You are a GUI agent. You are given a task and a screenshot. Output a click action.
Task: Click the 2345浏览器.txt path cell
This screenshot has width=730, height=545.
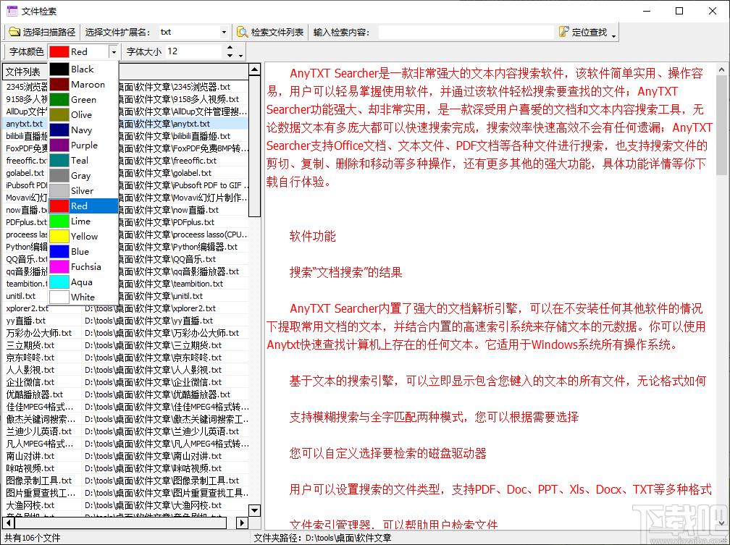tap(183, 87)
